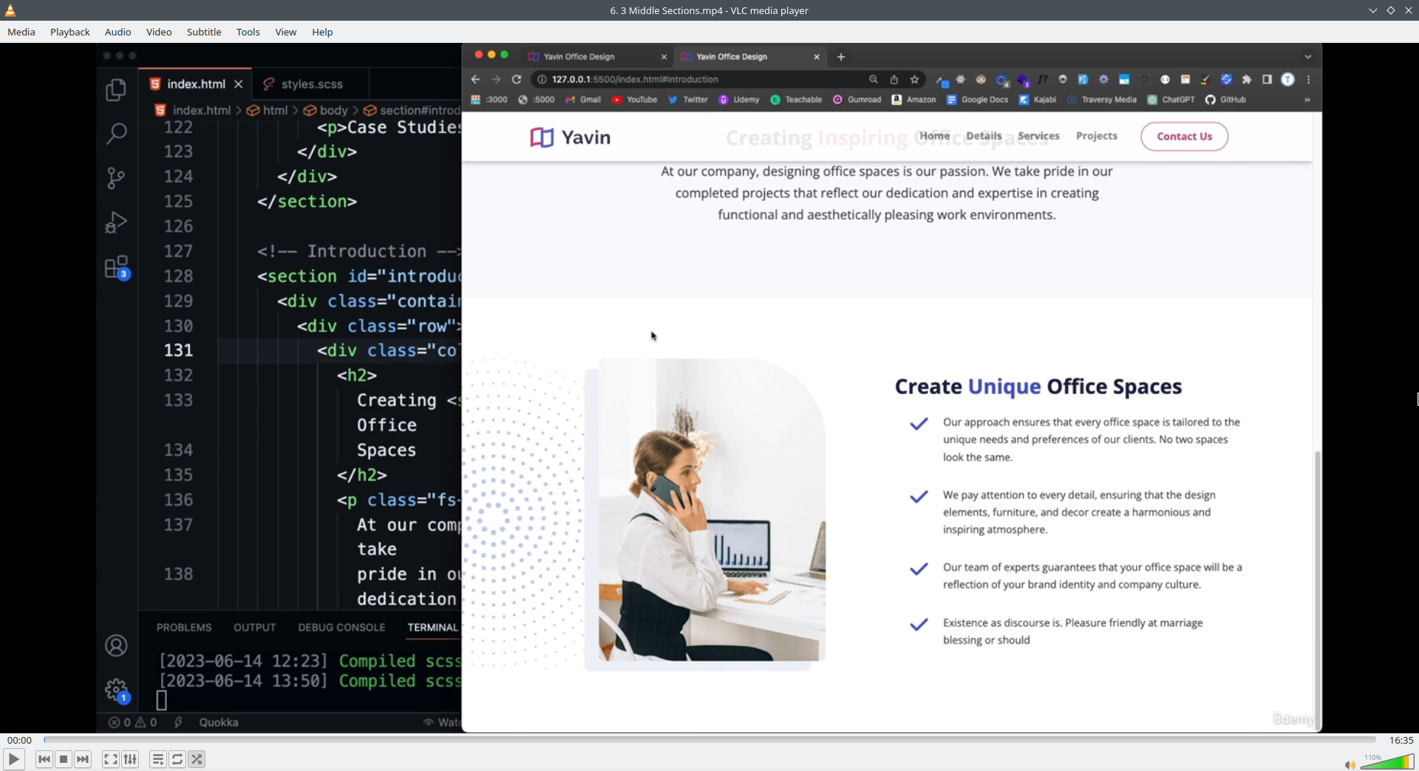Click the errors and warnings status indicator
The width and height of the screenshot is (1419, 771).
(x=133, y=722)
